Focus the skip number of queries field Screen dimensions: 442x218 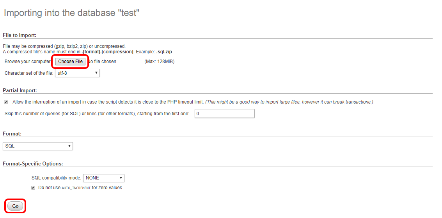(224, 114)
